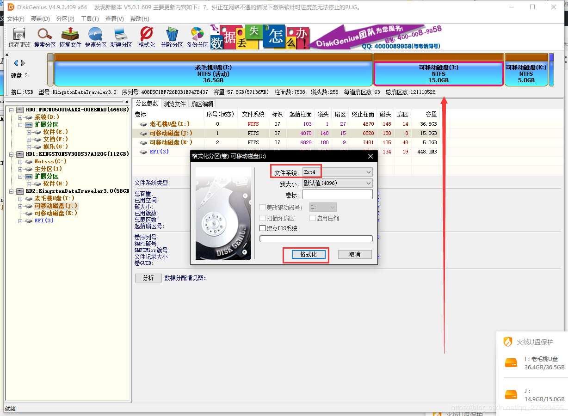Select tree item 老毛桃U盘(I:)
The image size is (568, 416).
pos(54,198)
